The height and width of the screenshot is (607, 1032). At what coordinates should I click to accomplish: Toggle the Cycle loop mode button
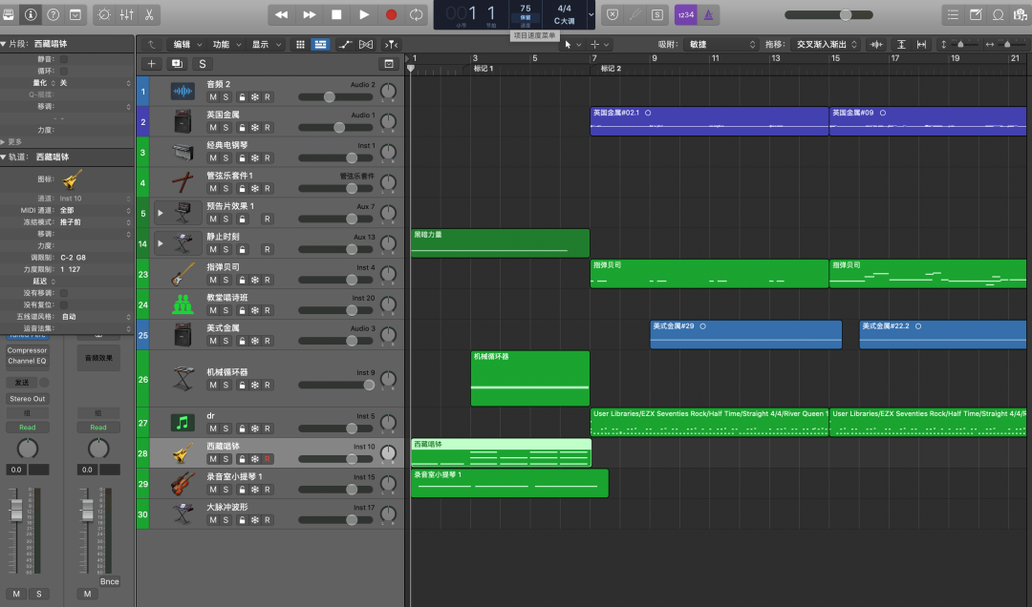tap(417, 14)
